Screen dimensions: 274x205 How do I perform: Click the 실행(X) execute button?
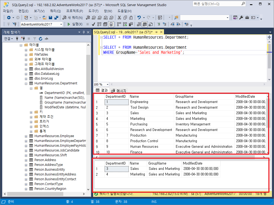point(75,24)
